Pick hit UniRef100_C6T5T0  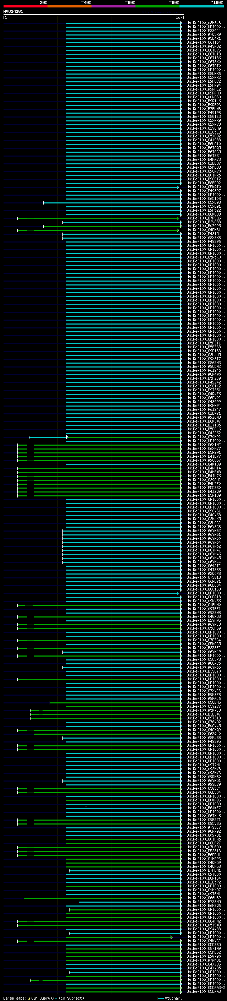pos(203,66)
